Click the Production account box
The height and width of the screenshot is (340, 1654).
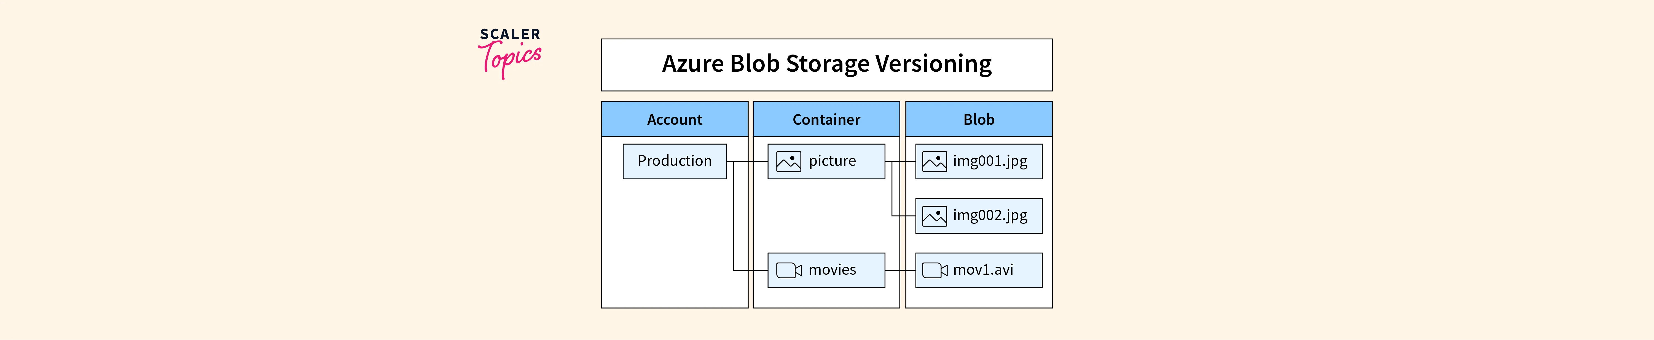674,161
